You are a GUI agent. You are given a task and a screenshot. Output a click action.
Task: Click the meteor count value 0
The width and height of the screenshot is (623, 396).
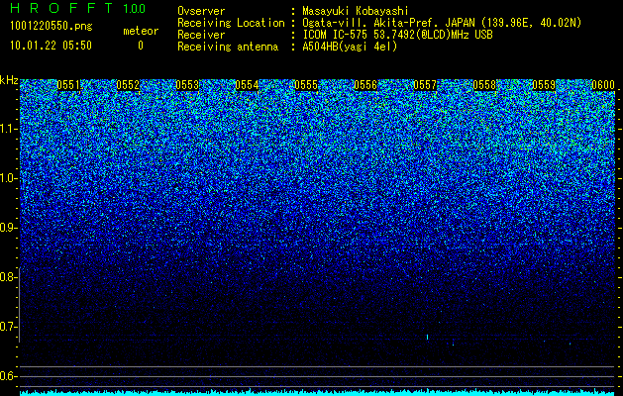point(141,46)
